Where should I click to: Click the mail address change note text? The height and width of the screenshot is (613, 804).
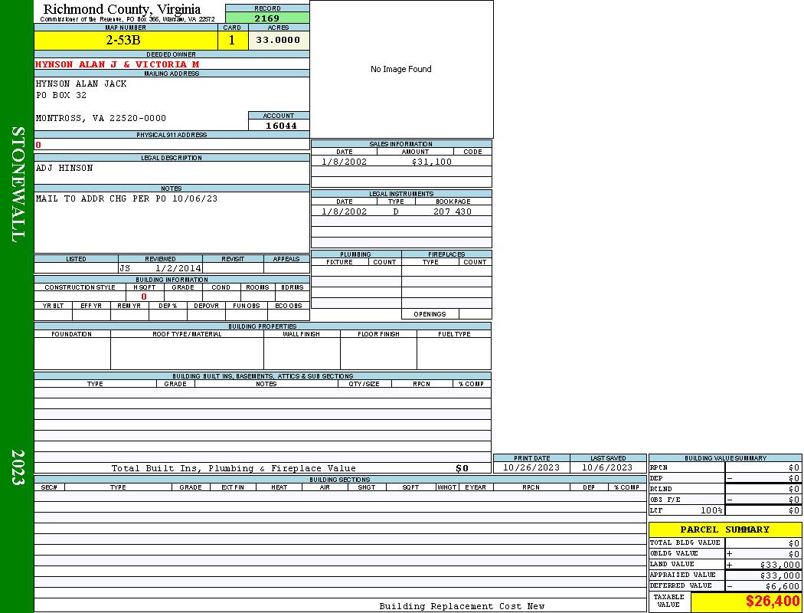[x=126, y=198]
